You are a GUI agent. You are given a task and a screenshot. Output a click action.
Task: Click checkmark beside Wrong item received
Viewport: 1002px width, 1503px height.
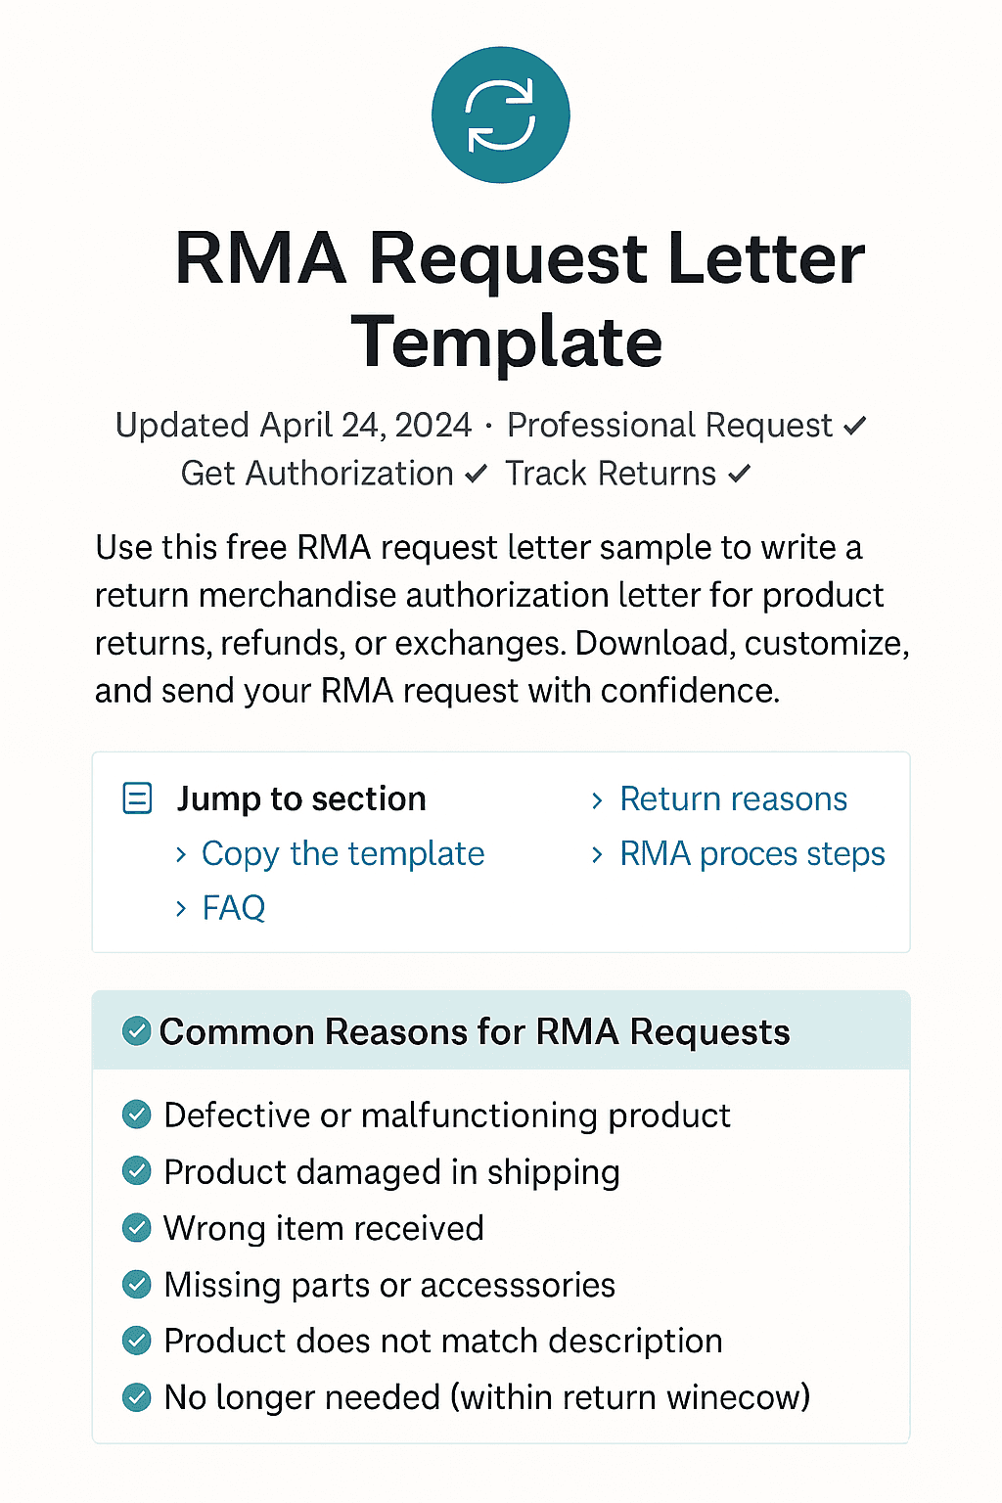click(x=136, y=1228)
